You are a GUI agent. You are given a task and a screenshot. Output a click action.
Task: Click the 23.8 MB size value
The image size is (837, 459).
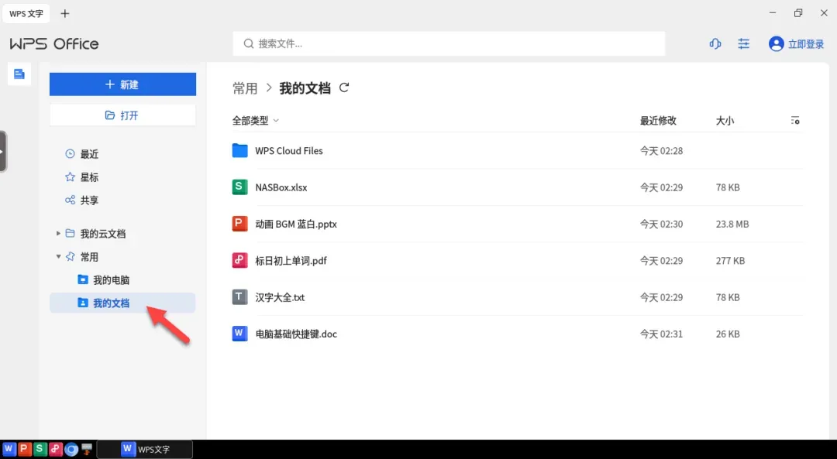pyautogui.click(x=732, y=224)
